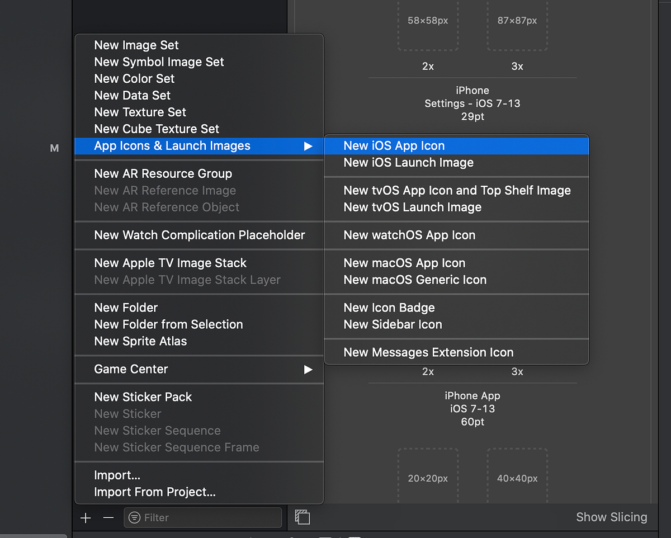Select New iOS App Icon
The height and width of the screenshot is (538, 671).
click(395, 145)
